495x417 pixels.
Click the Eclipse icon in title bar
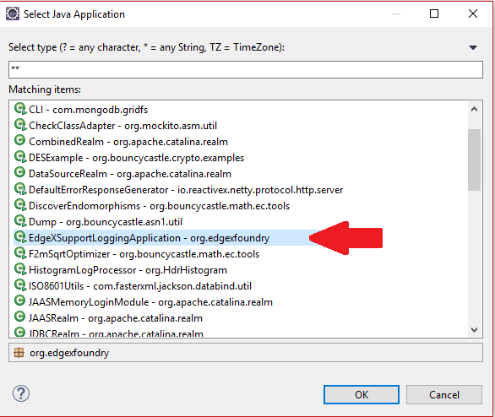[13, 14]
